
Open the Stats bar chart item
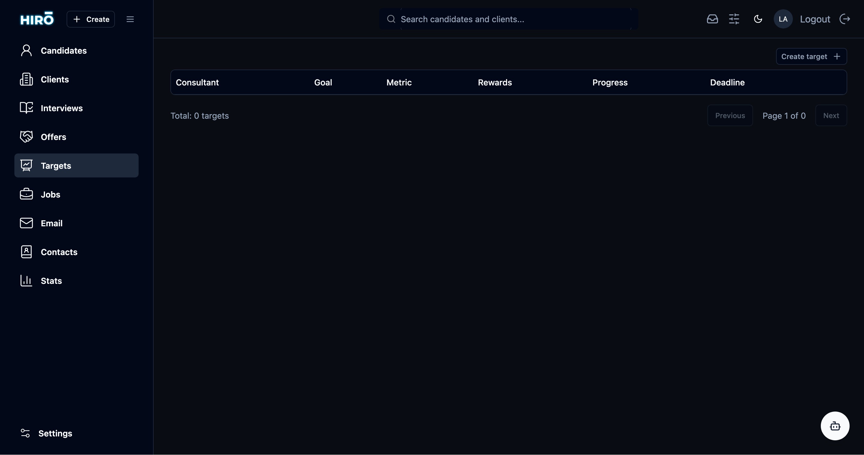(51, 281)
